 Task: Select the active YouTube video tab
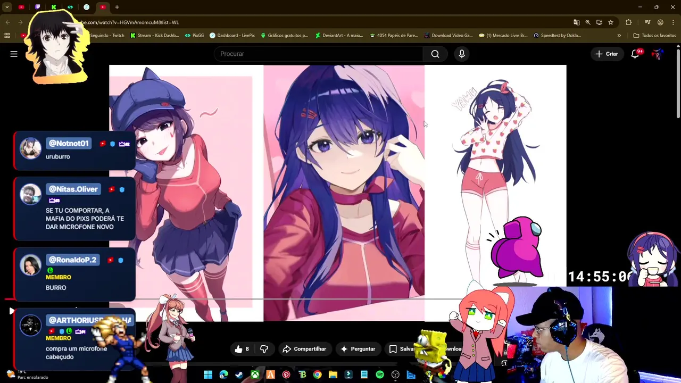tap(103, 7)
